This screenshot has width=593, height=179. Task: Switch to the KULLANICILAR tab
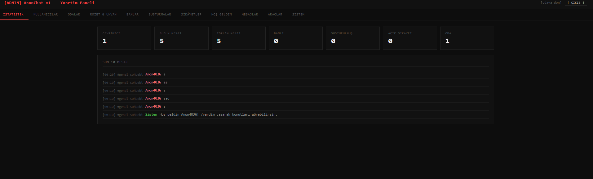pyautogui.click(x=46, y=15)
